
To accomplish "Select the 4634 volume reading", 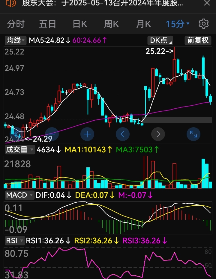I will [49, 150].
